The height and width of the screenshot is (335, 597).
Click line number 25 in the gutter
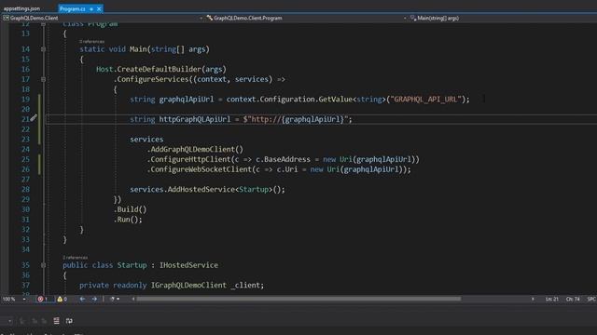25,159
